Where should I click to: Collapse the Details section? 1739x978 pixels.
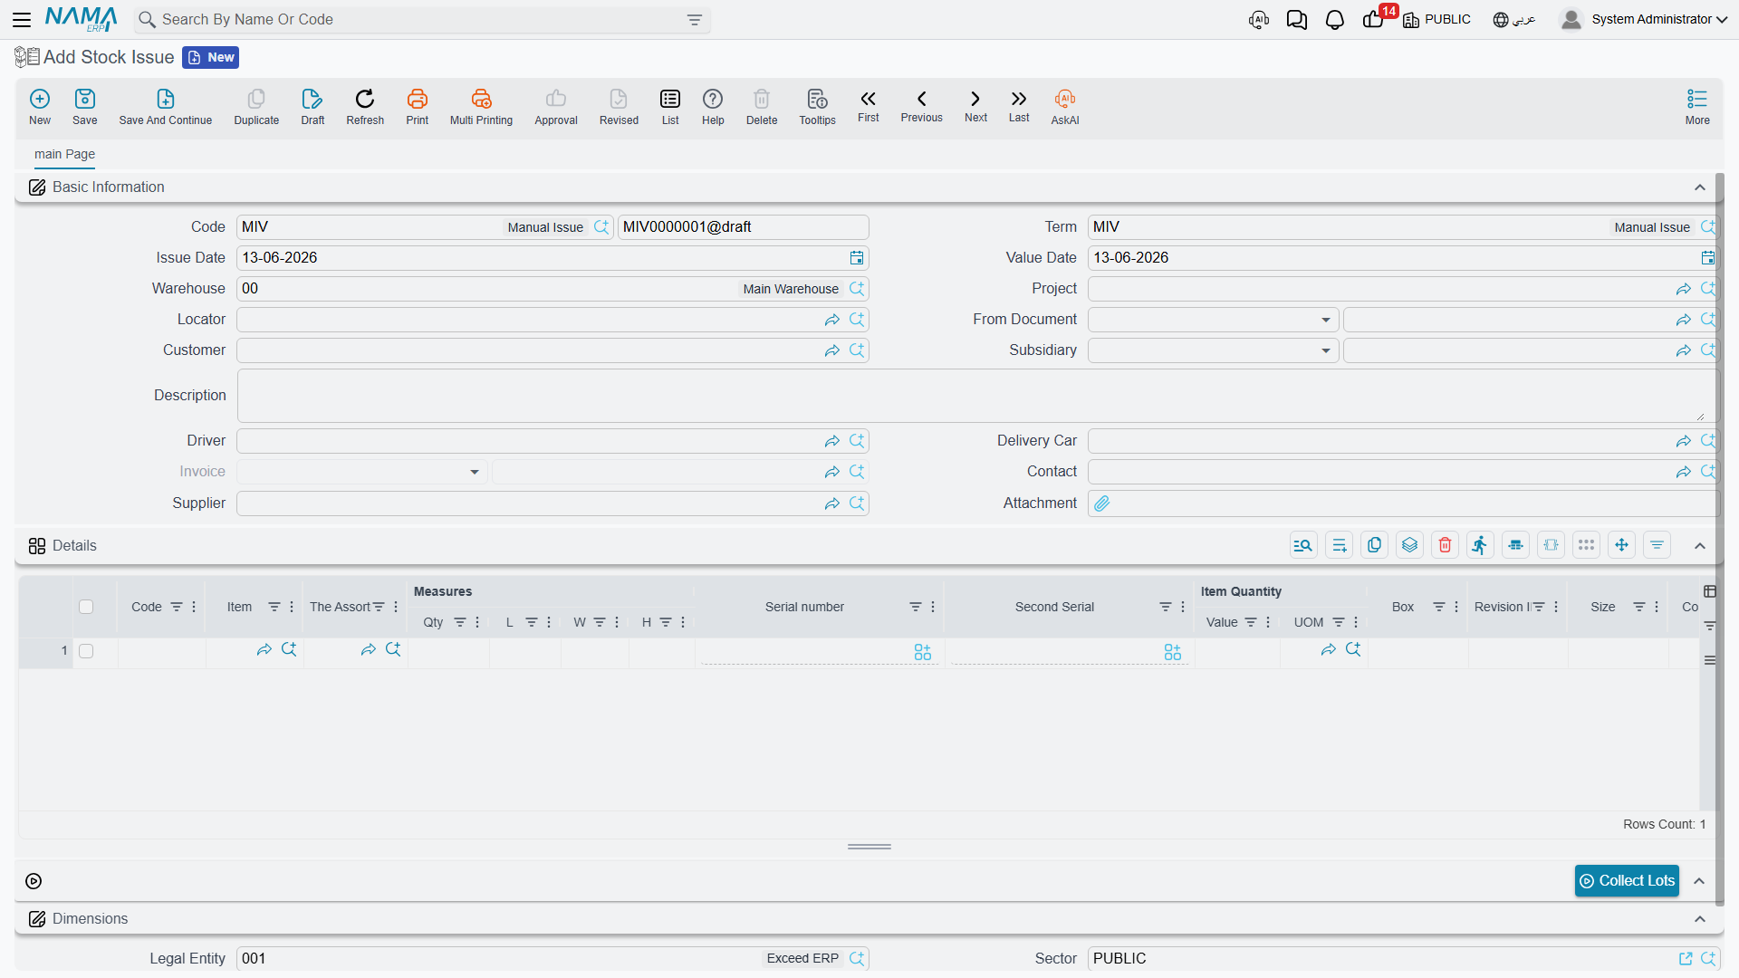1700,546
